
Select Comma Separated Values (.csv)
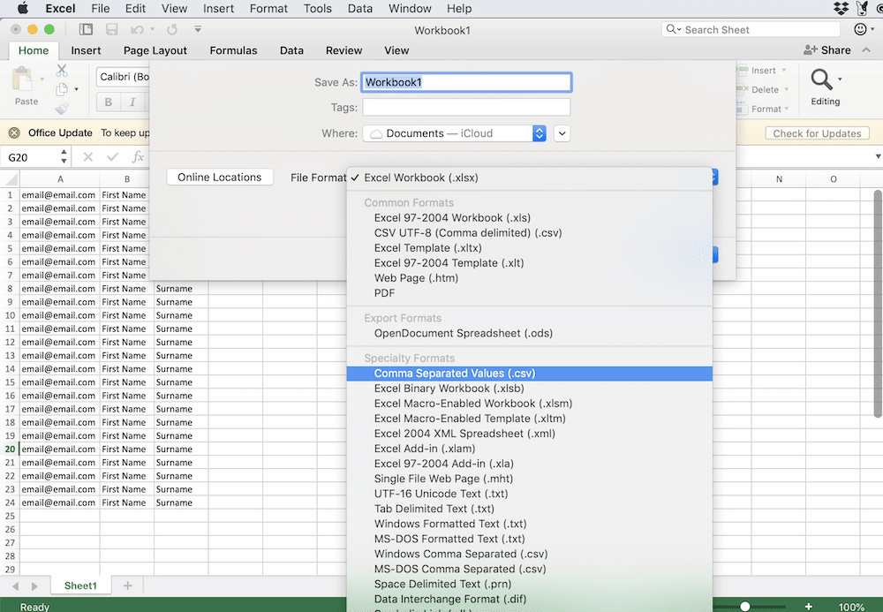click(x=529, y=374)
